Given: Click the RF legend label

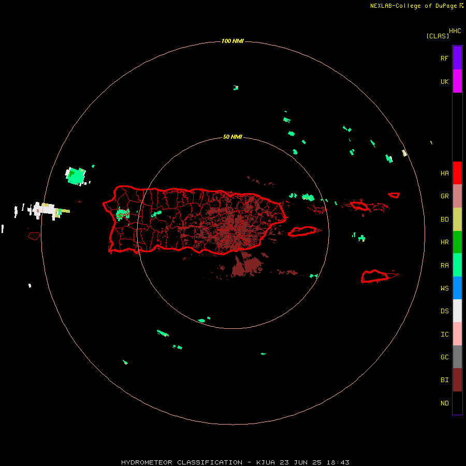Looking at the screenshot, I should [x=444, y=58].
